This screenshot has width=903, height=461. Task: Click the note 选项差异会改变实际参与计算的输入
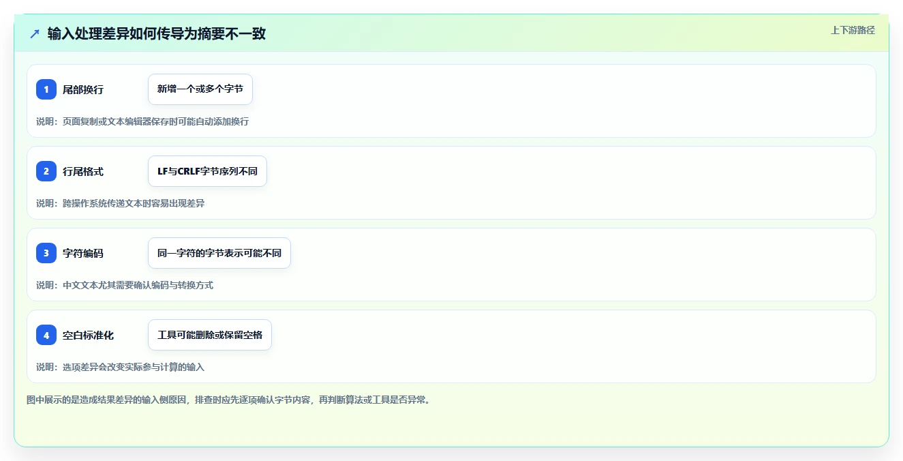tap(120, 367)
